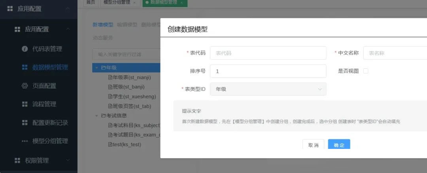
Task: Collapse the 考试信息 tree node
Action: tap(96, 116)
